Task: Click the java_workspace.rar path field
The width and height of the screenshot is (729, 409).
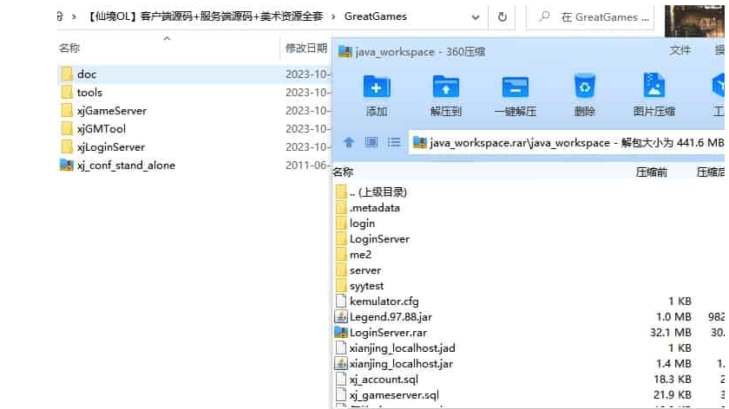Action: point(568,142)
